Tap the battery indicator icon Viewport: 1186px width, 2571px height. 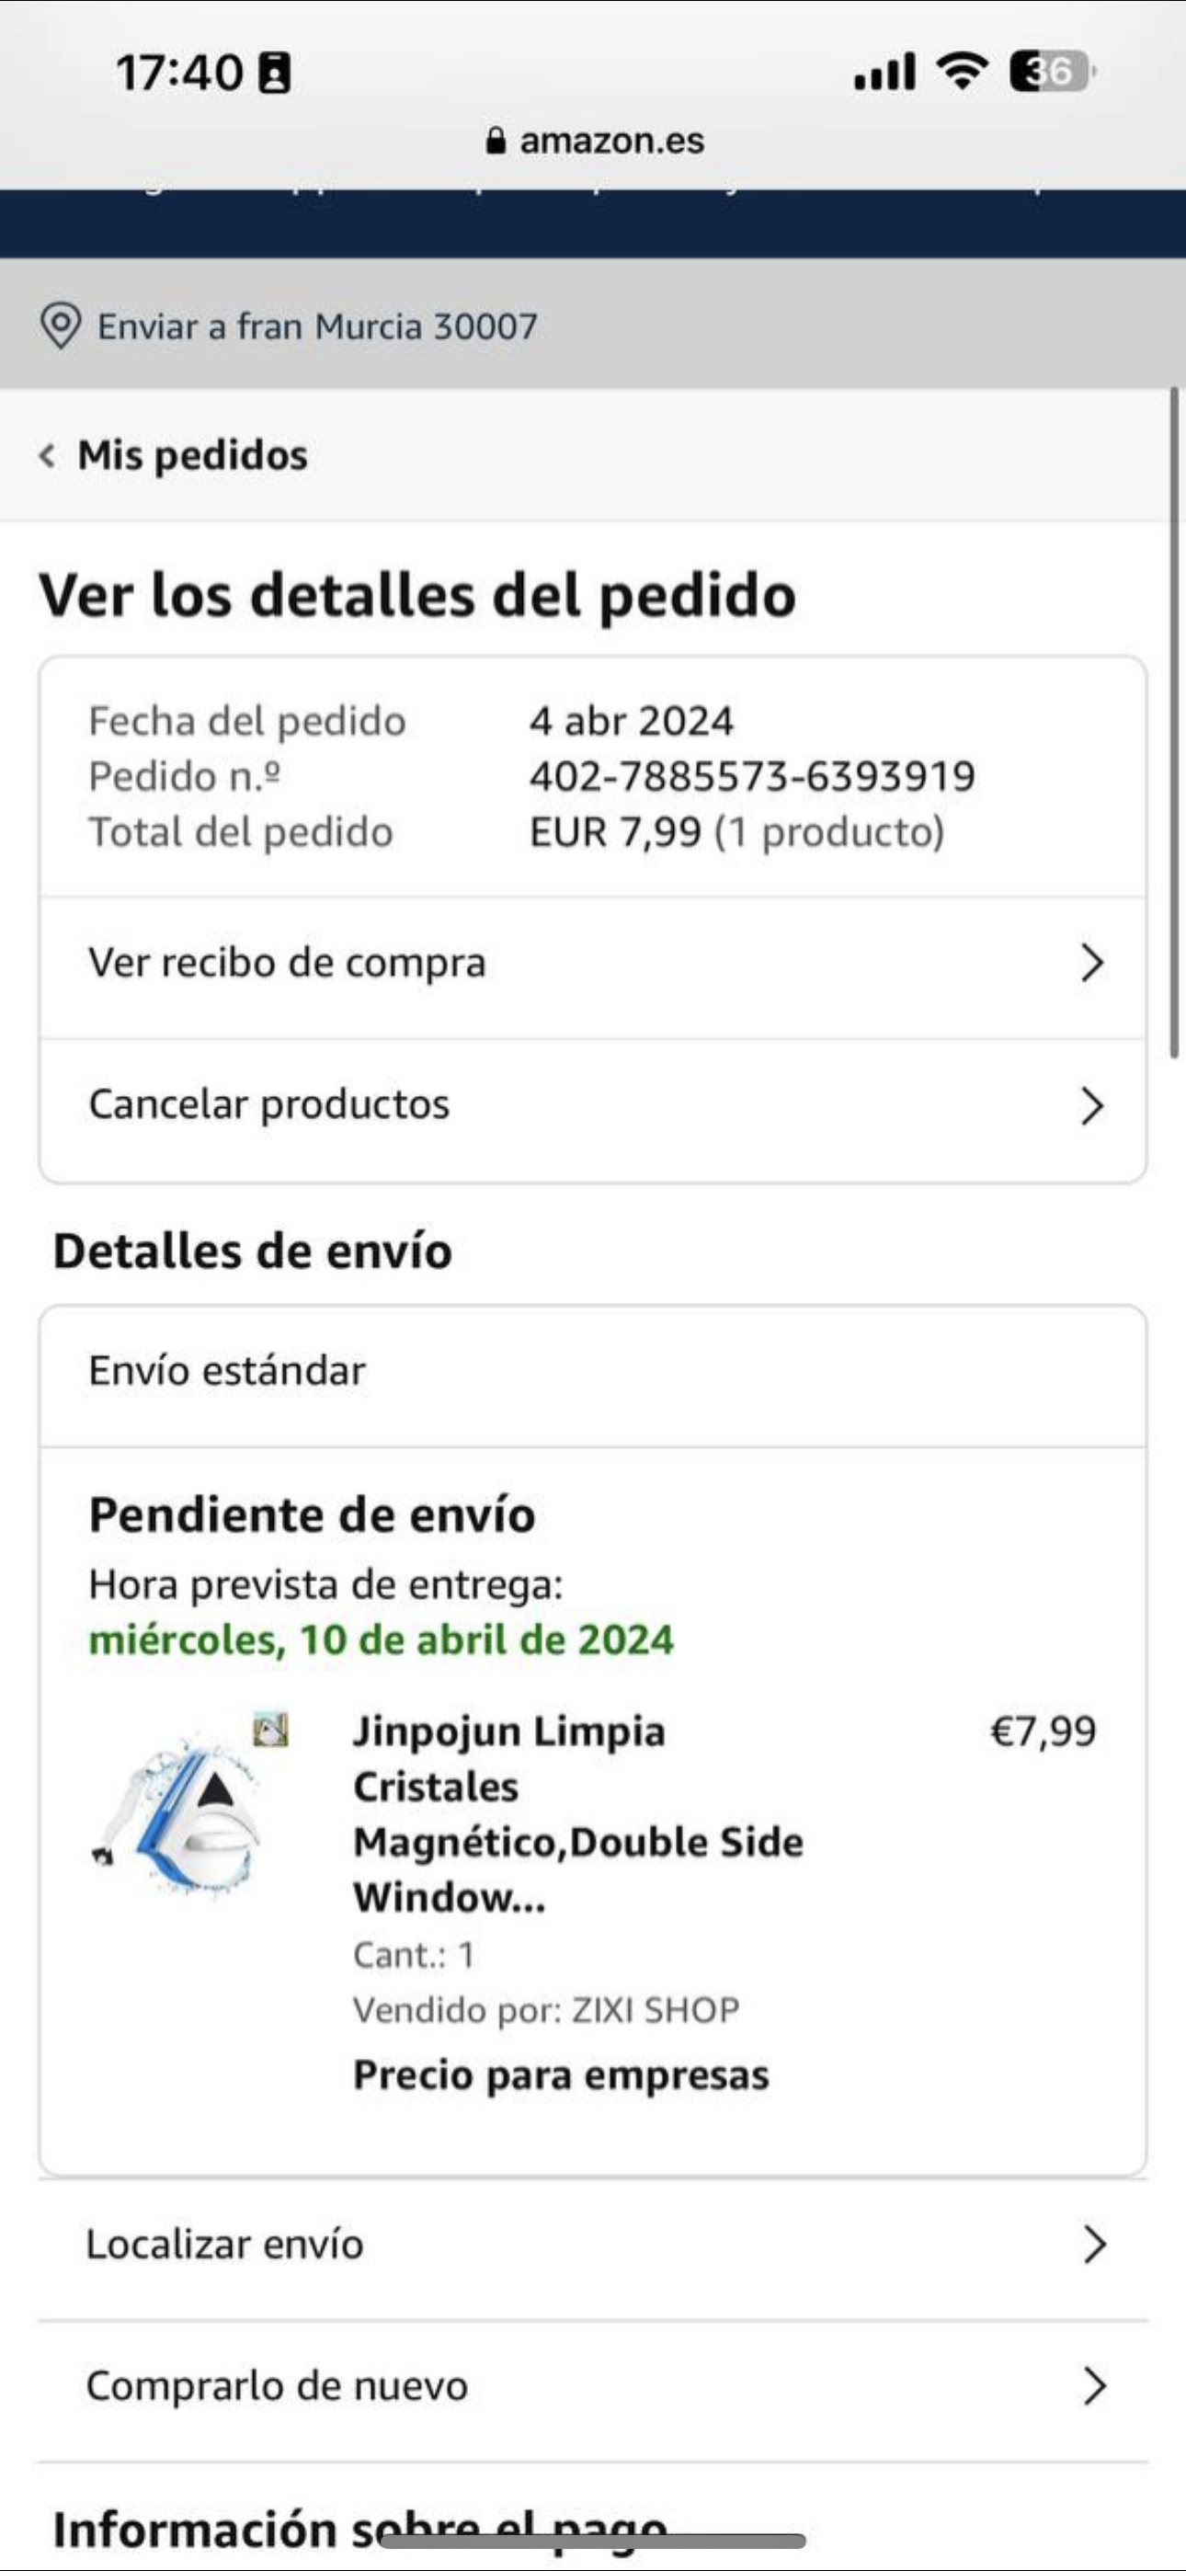pyautogui.click(x=1050, y=72)
